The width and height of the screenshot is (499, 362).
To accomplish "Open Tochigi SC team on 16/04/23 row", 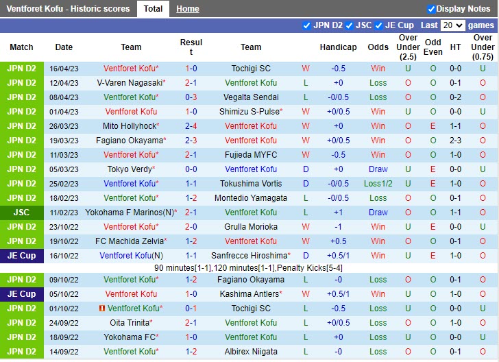I will click(x=251, y=69).
